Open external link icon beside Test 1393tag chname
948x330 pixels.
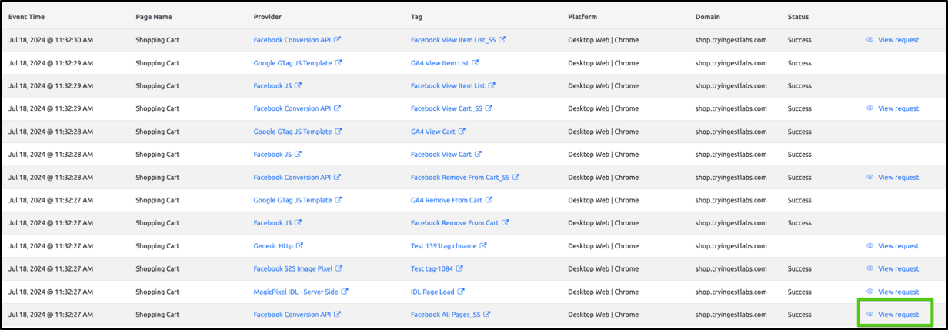click(x=483, y=246)
